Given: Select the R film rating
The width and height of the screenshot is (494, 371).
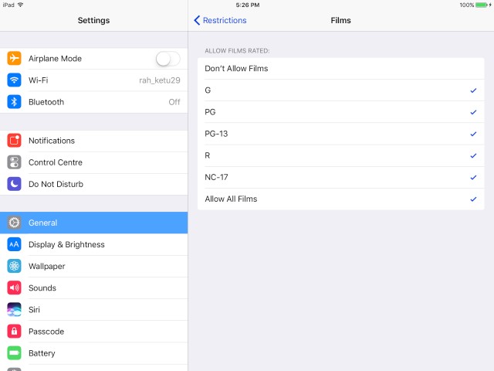Looking at the screenshot, I should [x=341, y=155].
